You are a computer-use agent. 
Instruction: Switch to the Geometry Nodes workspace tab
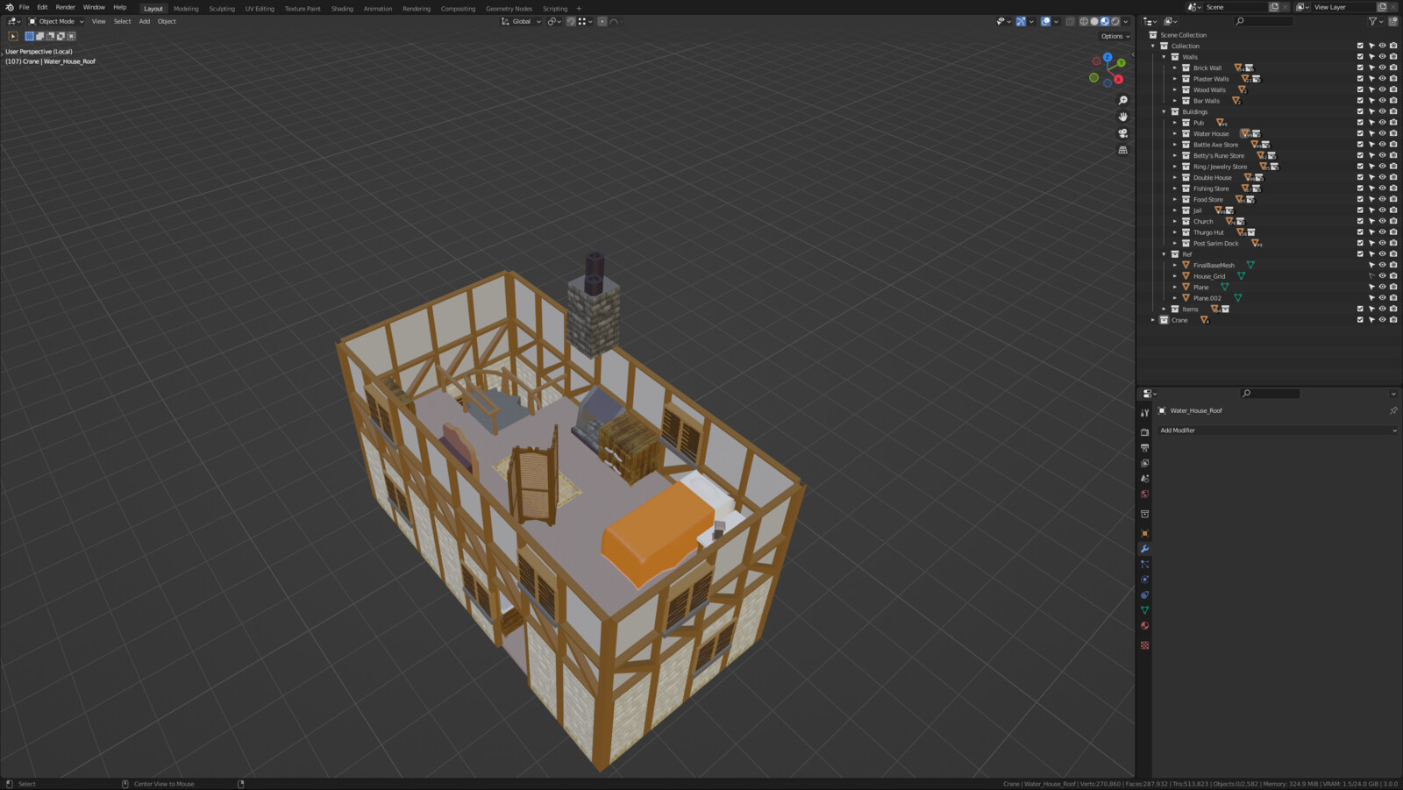[509, 9]
